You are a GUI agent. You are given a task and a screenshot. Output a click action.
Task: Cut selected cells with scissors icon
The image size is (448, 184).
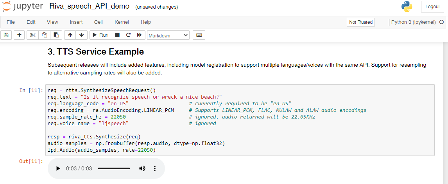[x=32, y=35]
